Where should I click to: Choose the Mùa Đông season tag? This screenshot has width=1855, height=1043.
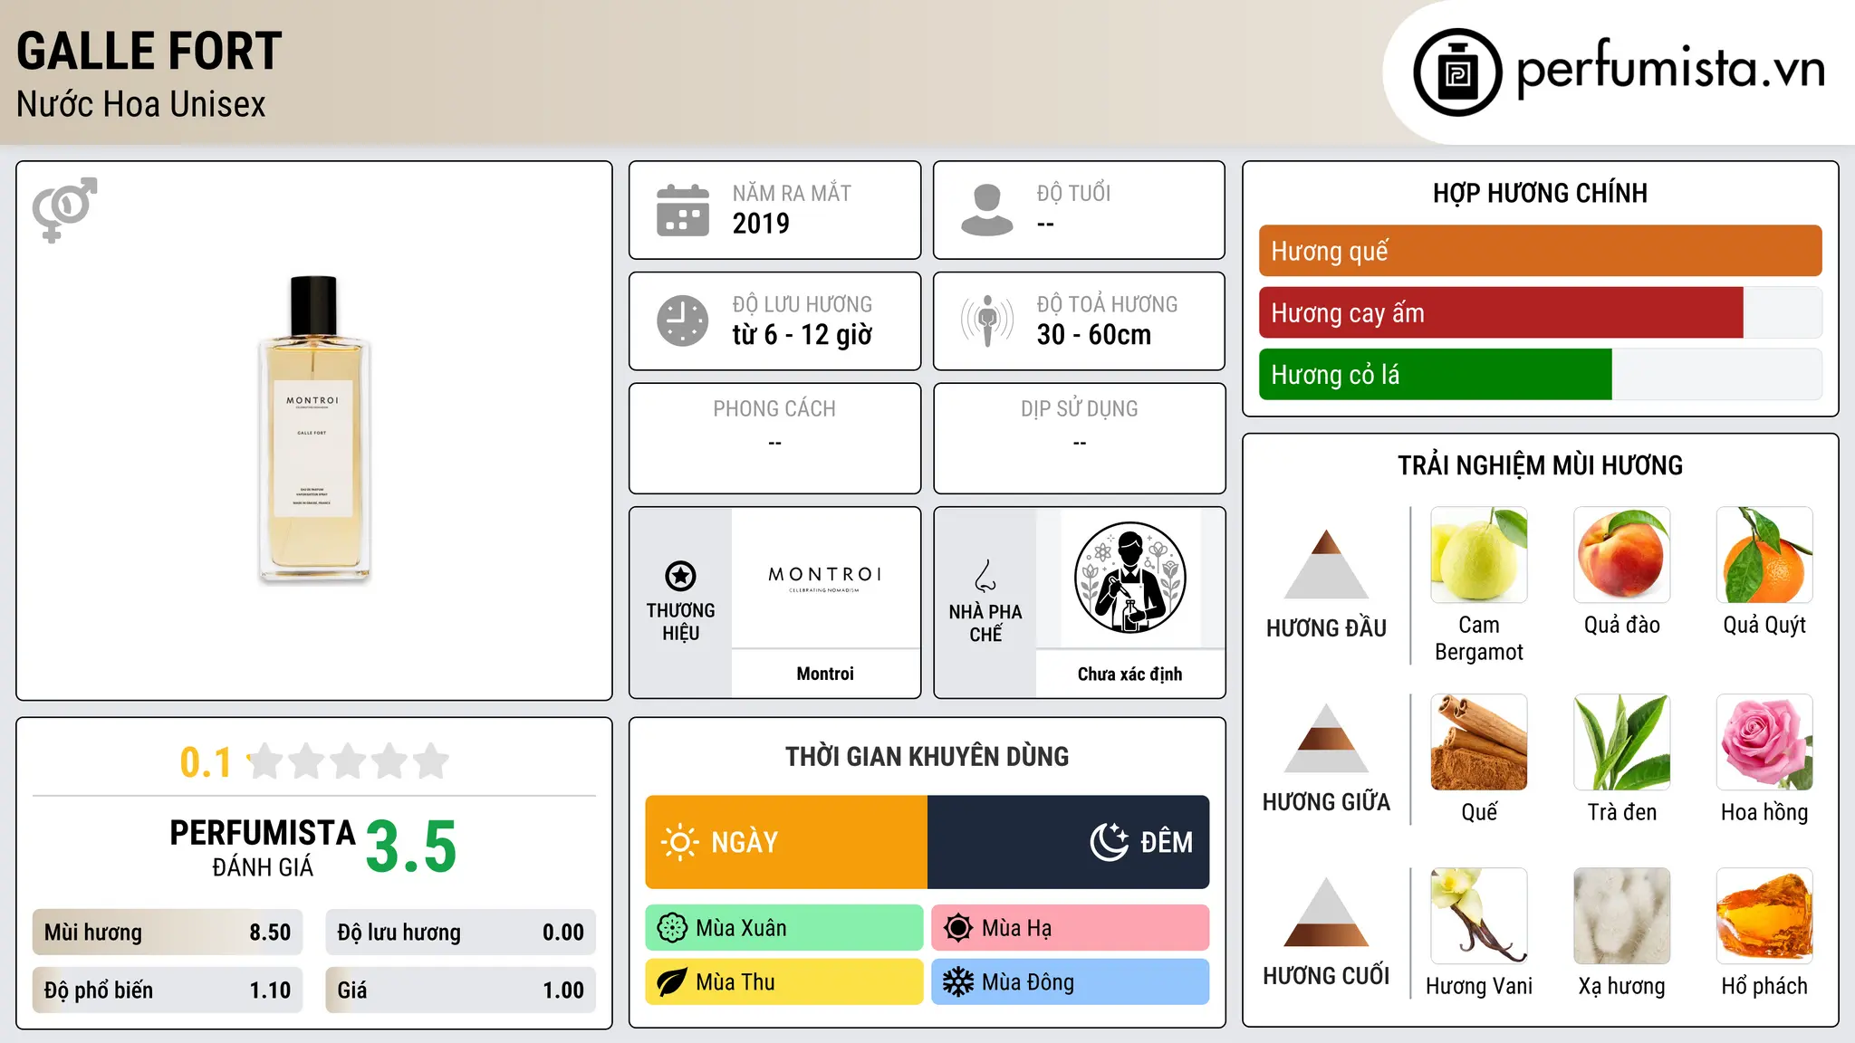point(1071,982)
